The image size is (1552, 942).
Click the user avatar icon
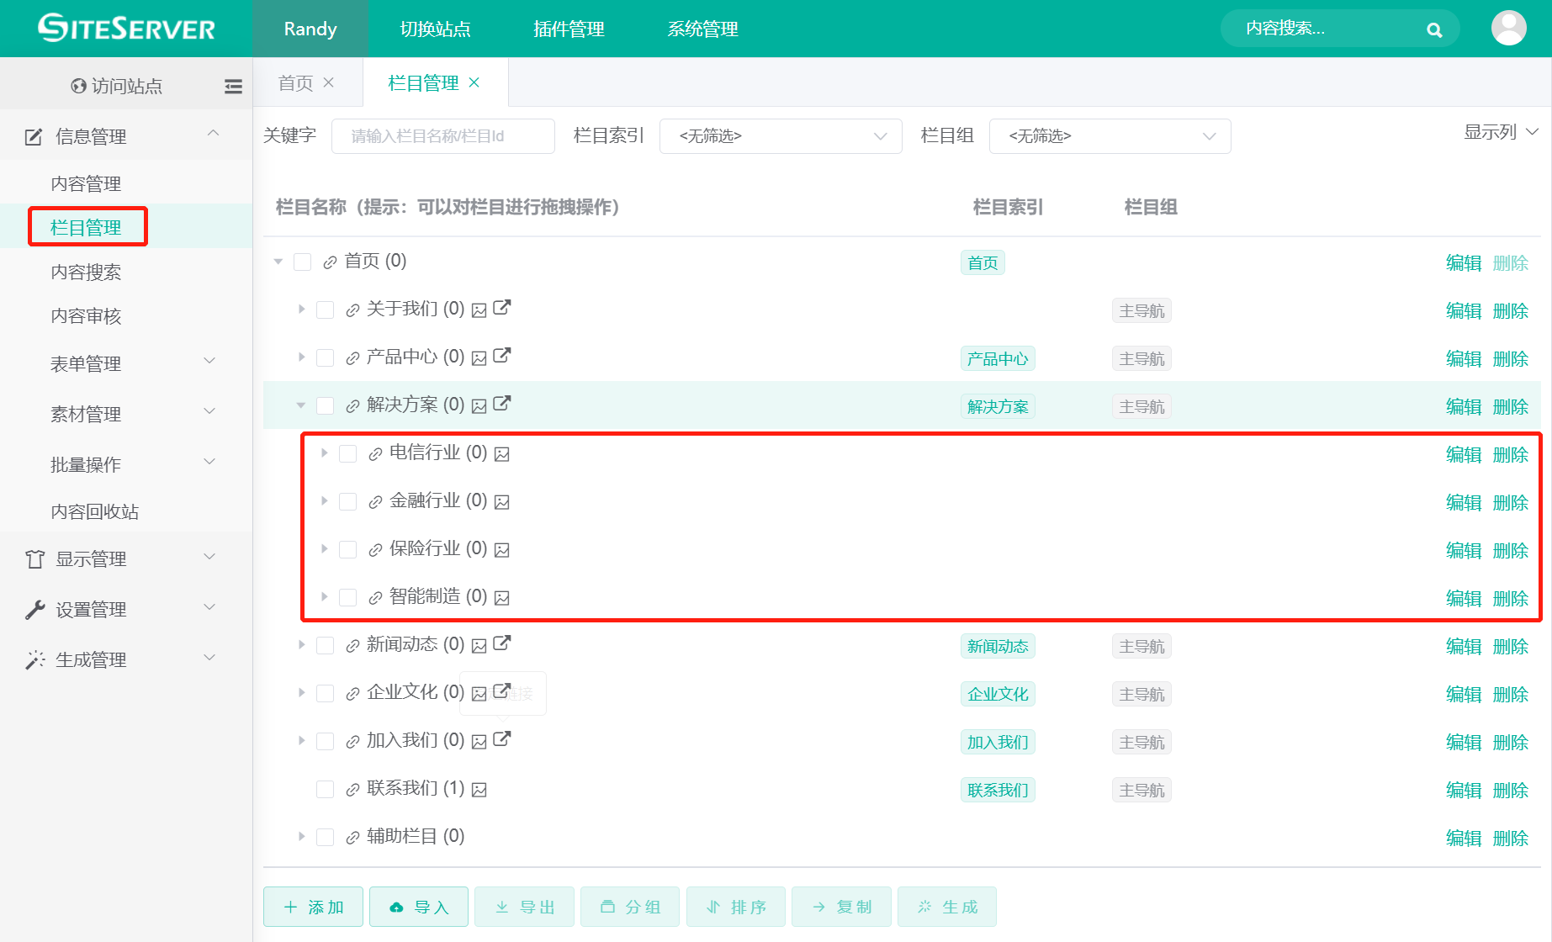1508,27
